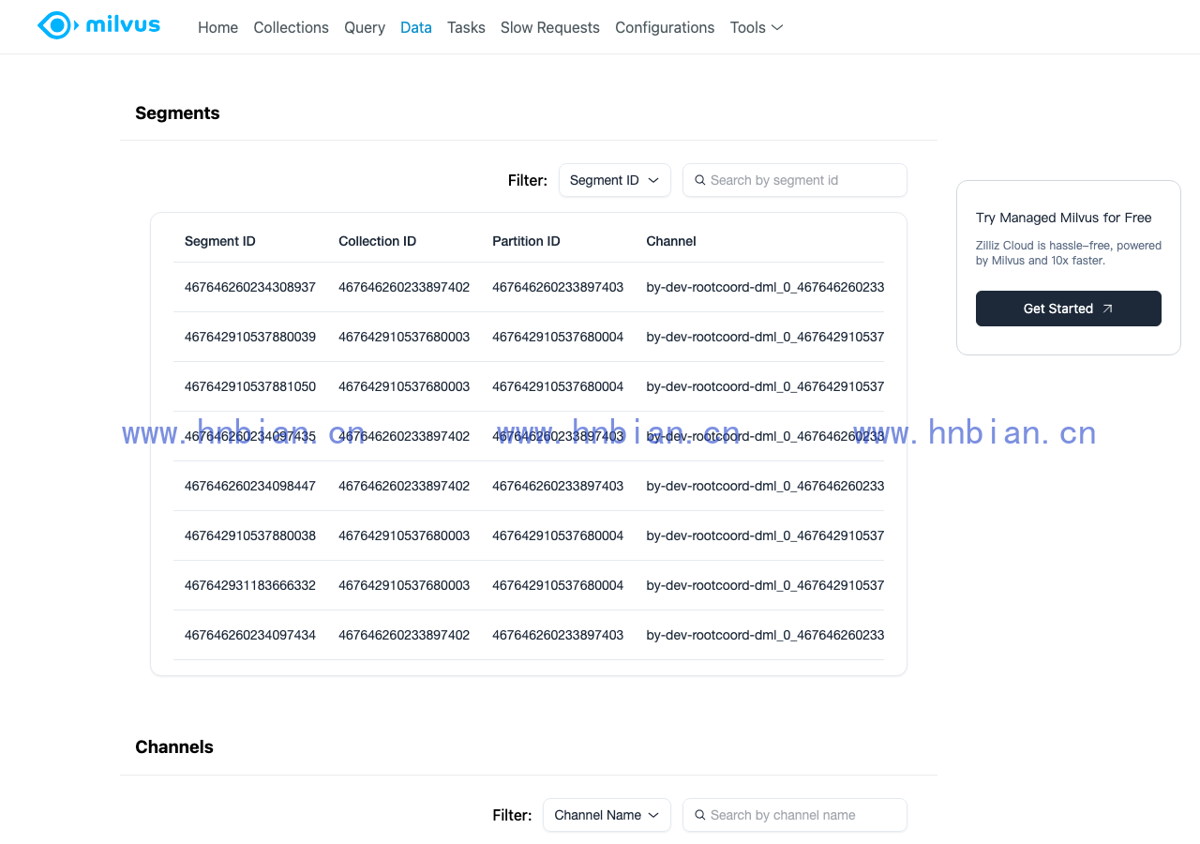This screenshot has width=1200, height=844.
Task: Focus the Search by channel name field
Action: [795, 815]
